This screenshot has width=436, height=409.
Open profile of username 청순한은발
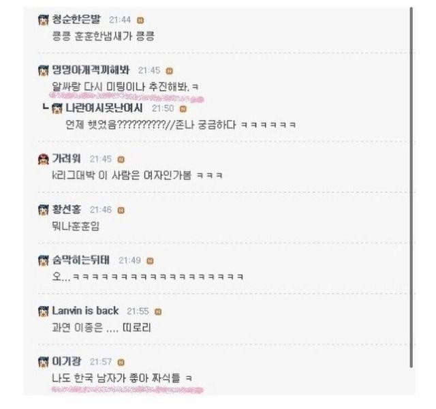coord(76,20)
